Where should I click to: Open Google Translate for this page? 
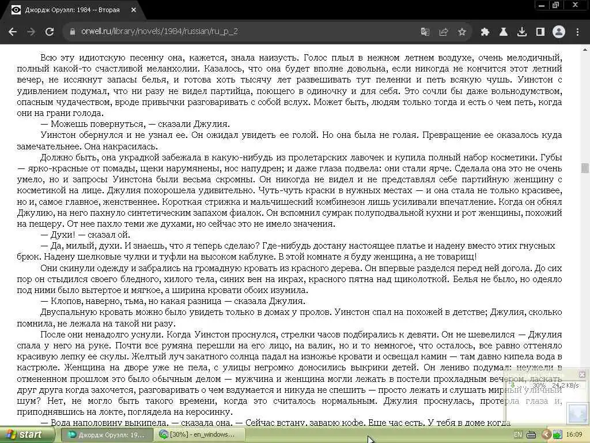click(x=425, y=32)
